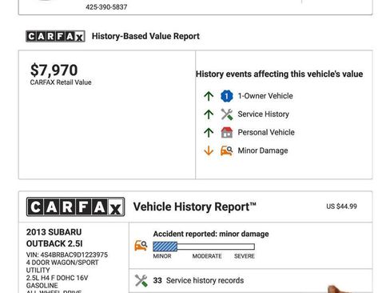390x293 pixels.
Task: Click the Personal Vehicle house icon
Action: (x=227, y=132)
